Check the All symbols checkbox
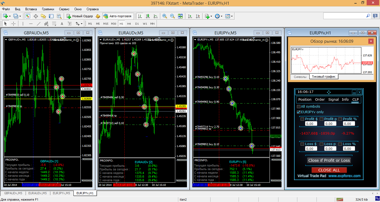The image size is (380, 202). 299,107
